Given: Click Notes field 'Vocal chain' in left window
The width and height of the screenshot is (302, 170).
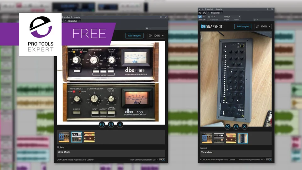Looking at the screenshot, I should (x=111, y=153).
